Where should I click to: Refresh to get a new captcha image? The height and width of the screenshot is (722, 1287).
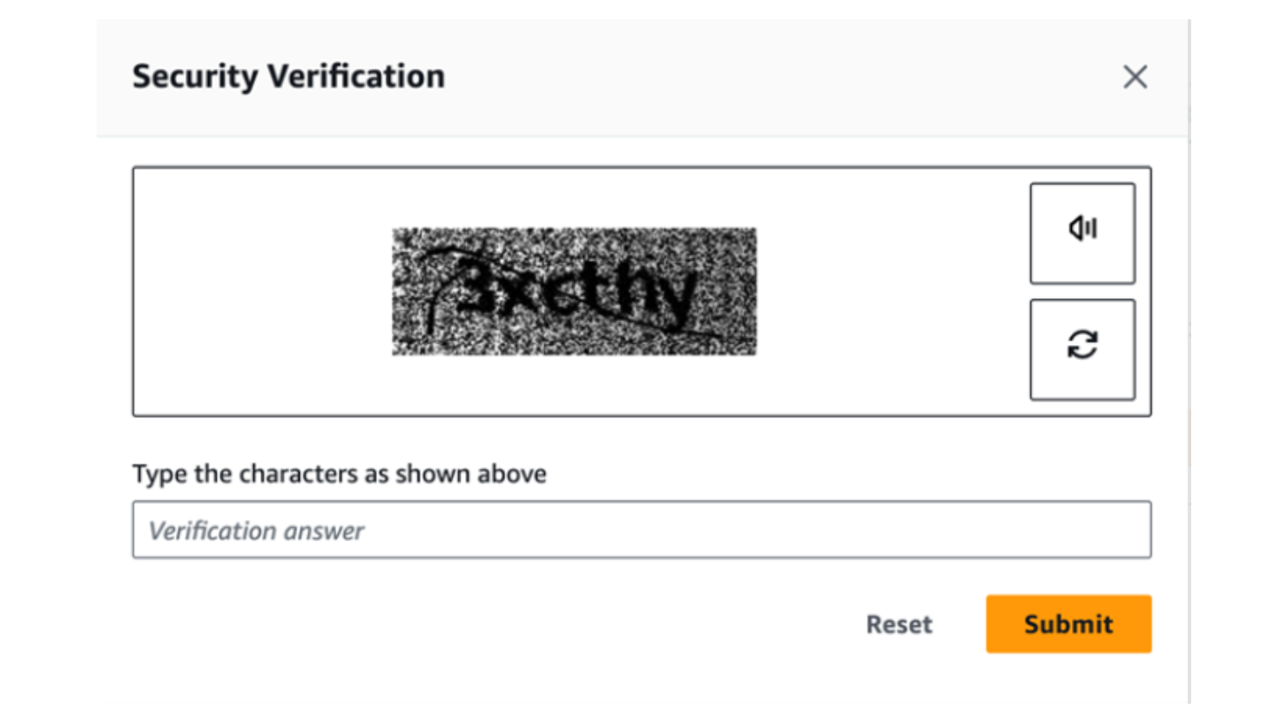(1081, 350)
